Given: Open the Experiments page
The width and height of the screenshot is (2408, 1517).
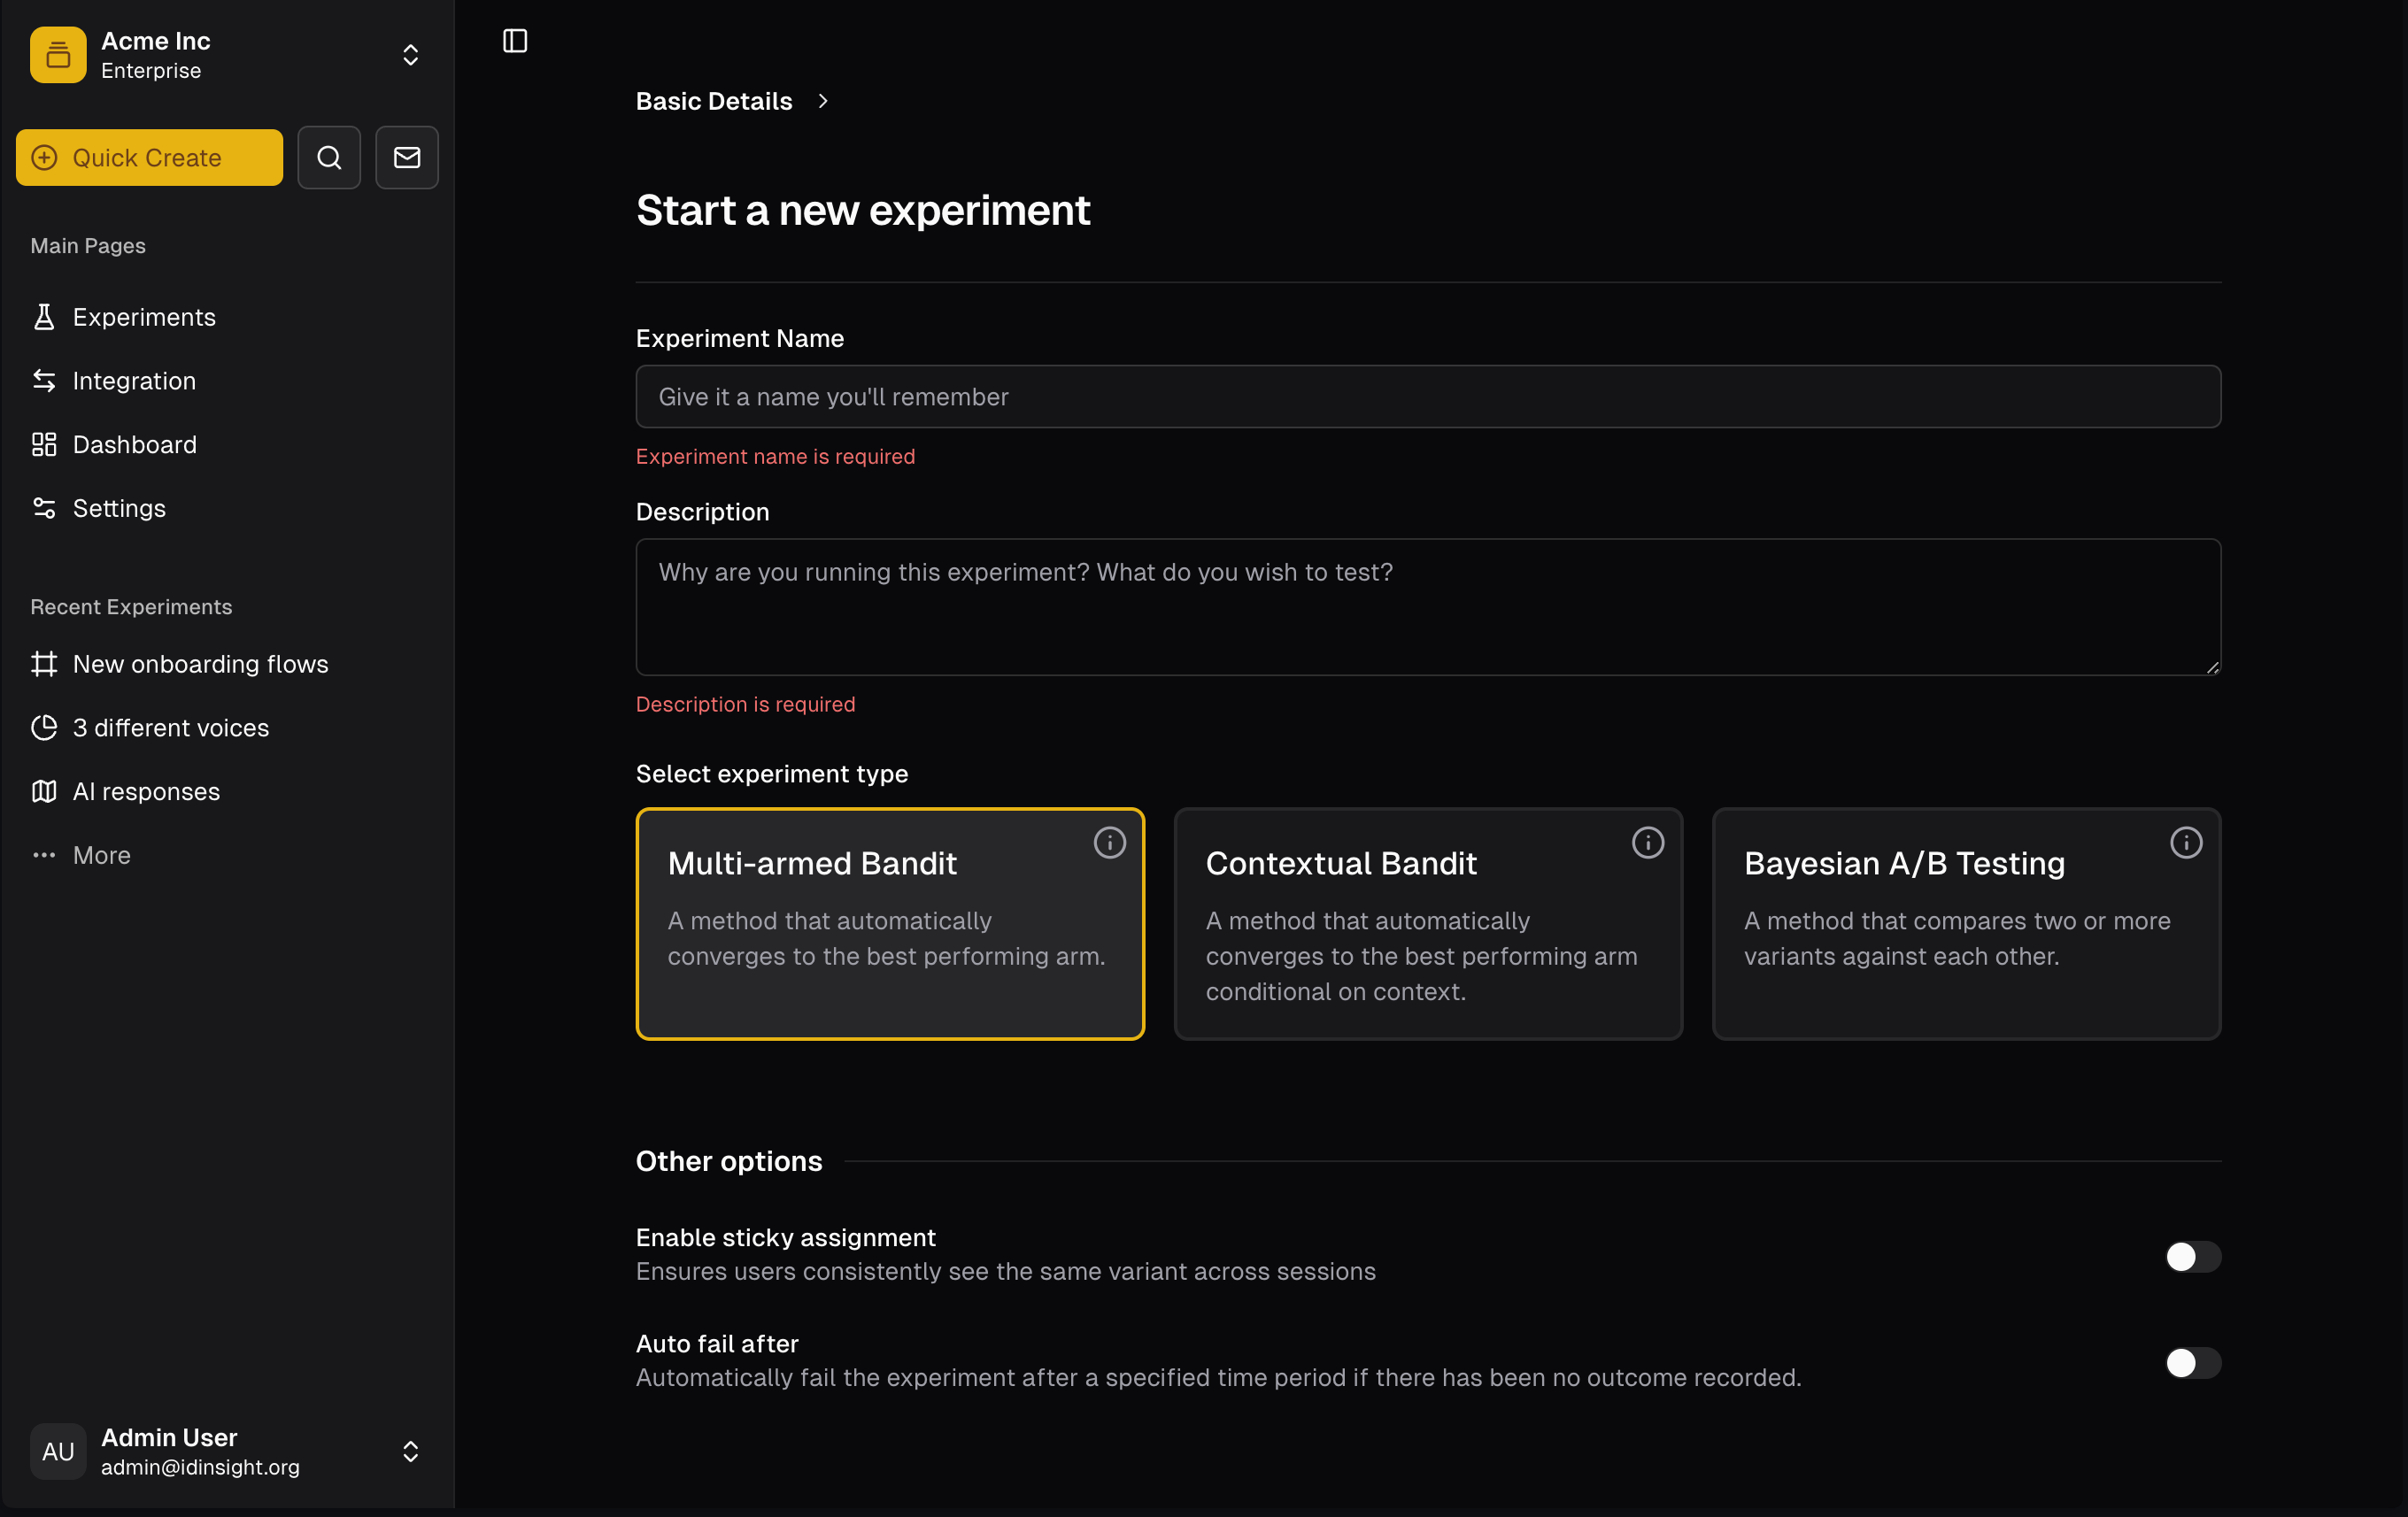Looking at the screenshot, I should (x=144, y=317).
